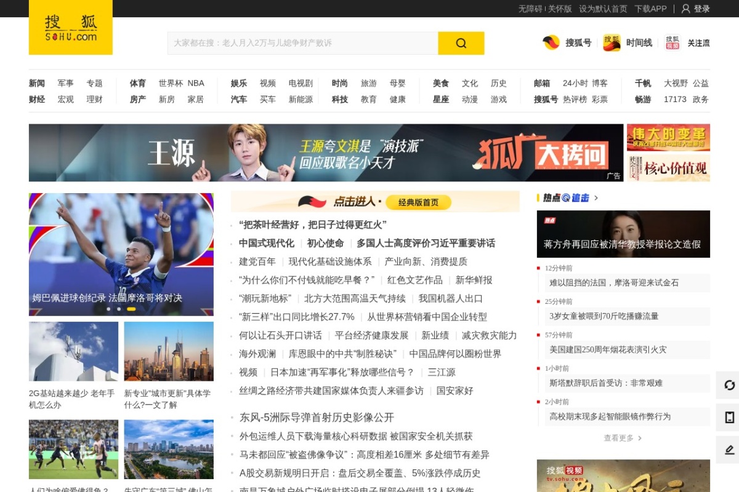Open 从世界杯营销看中国企业转型 article
The image size is (739, 492).
pos(427,317)
